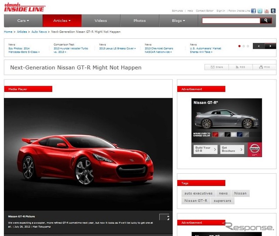Go to Articles breadcrumb link
This screenshot has height=236, width=279.
tap(22, 32)
